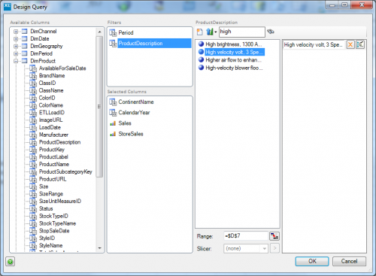Viewport: 376px width, 276px height.
Task: Click the StyleName column icon
Action: click(33, 246)
